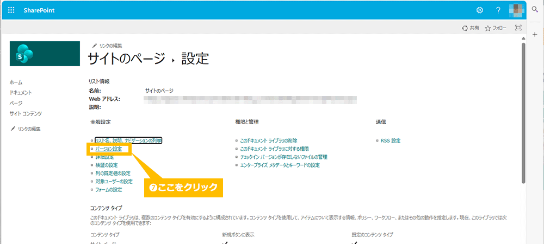Open the settings gear icon
The width and height of the screenshot is (544, 244).
click(x=480, y=10)
